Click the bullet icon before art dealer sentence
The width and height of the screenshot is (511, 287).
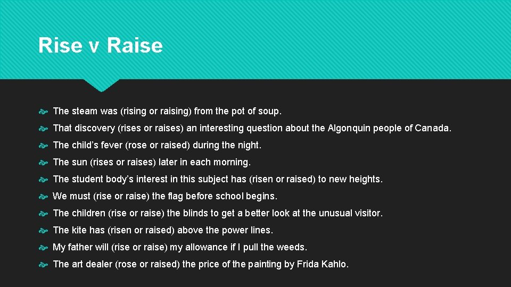click(43, 265)
